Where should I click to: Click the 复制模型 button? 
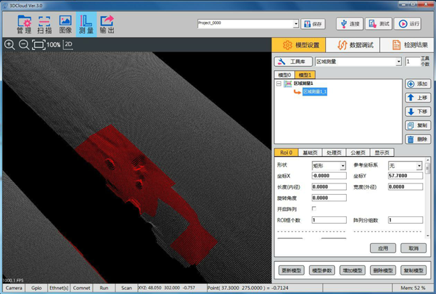point(413,271)
